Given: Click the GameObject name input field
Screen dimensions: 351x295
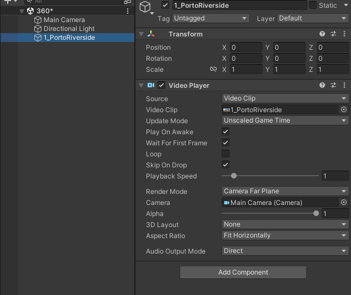Looking at the screenshot, I should [x=239, y=6].
